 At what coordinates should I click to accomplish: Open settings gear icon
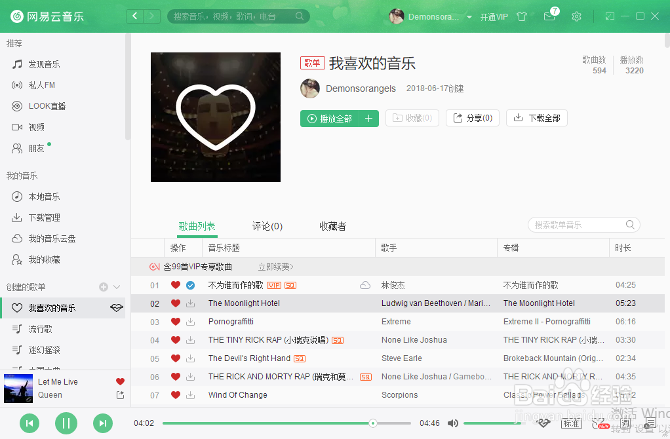pyautogui.click(x=576, y=16)
